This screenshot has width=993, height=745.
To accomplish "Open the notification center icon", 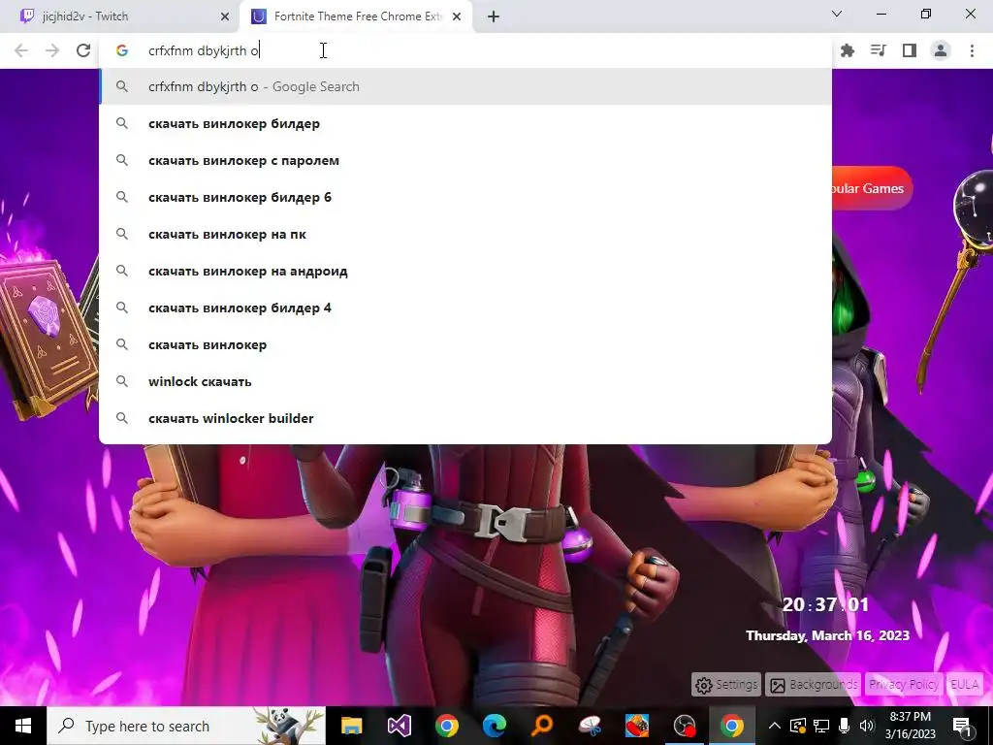I will pyautogui.click(x=962, y=726).
